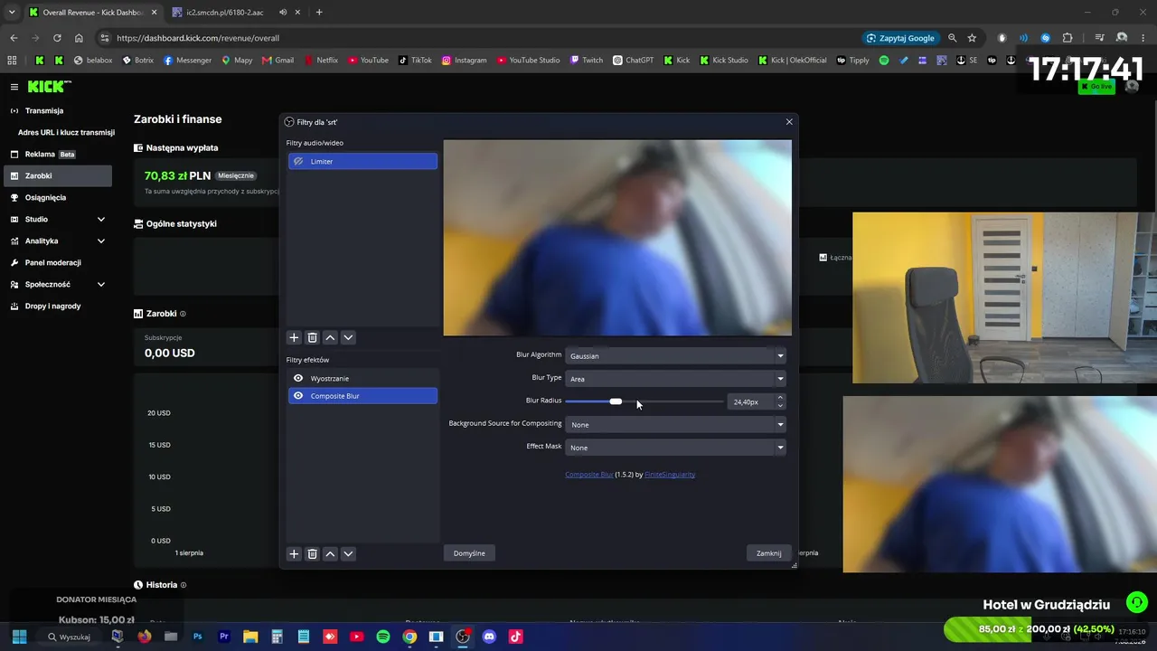Open a new browser tab
Image resolution: width=1157 pixels, height=651 pixels.
click(x=319, y=13)
